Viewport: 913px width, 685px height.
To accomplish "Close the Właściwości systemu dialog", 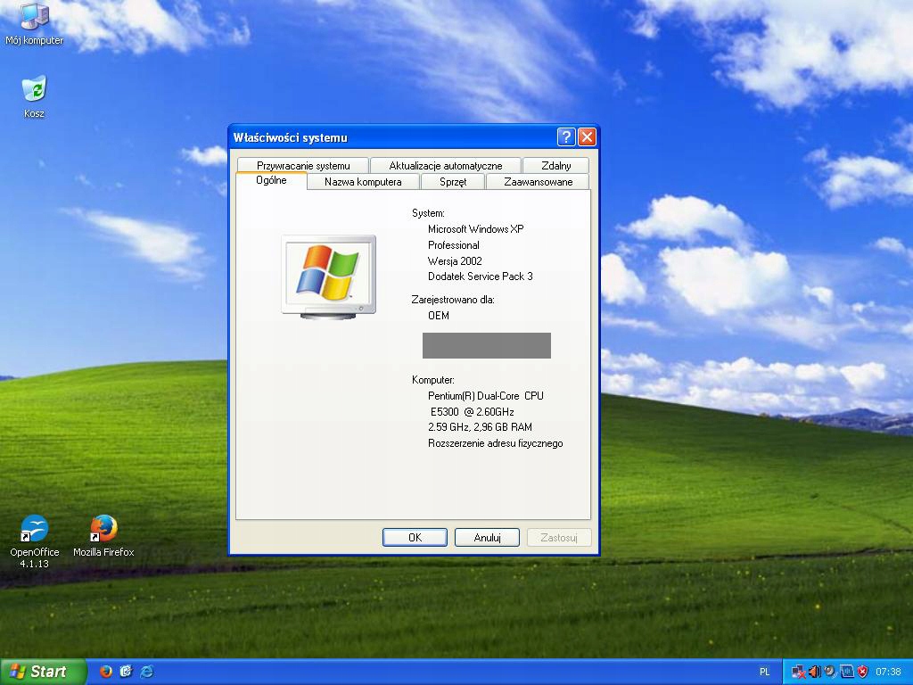I will point(587,136).
